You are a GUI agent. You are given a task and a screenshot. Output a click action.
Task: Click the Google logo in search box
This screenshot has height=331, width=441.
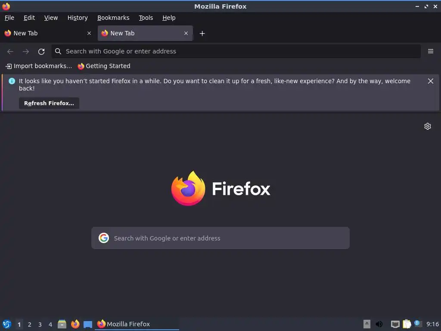coord(104,238)
